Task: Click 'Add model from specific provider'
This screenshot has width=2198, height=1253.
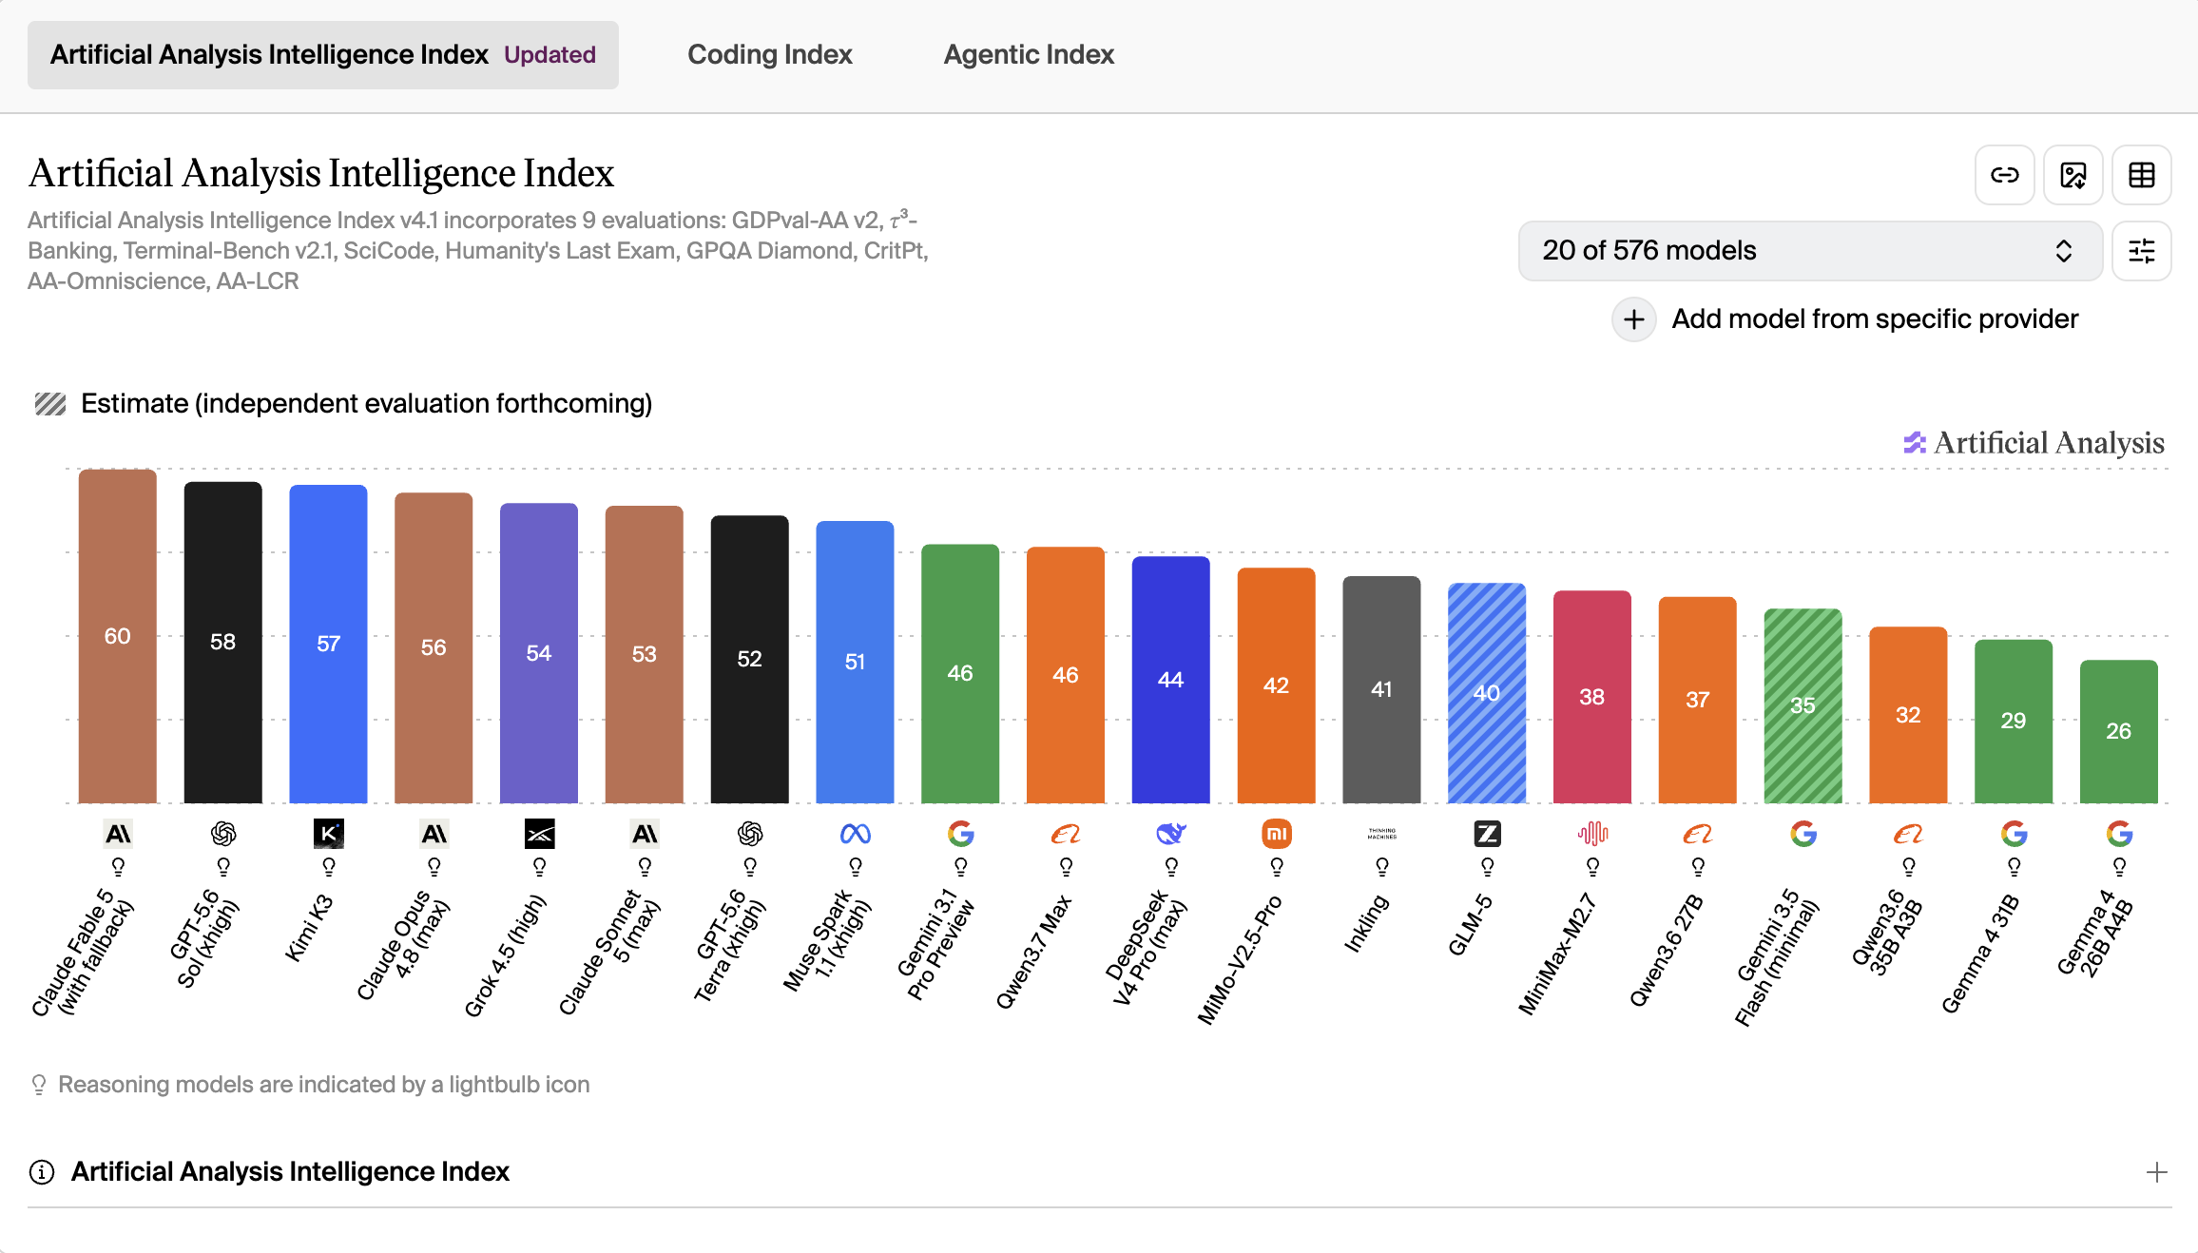Action: pyautogui.click(x=1845, y=318)
